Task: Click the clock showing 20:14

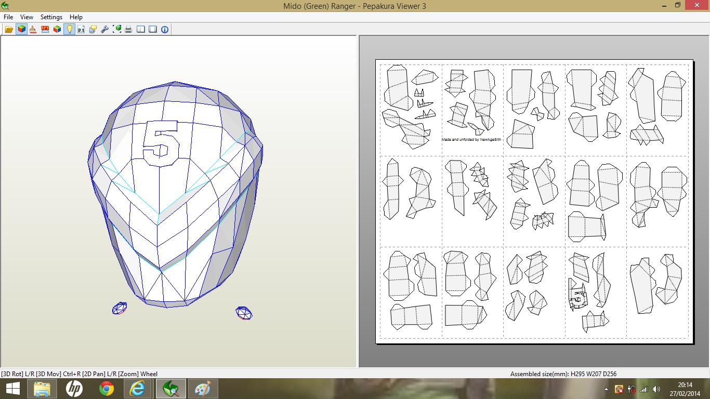Action: point(686,385)
